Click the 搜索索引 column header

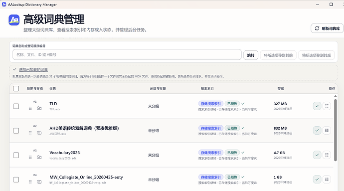(207, 88)
